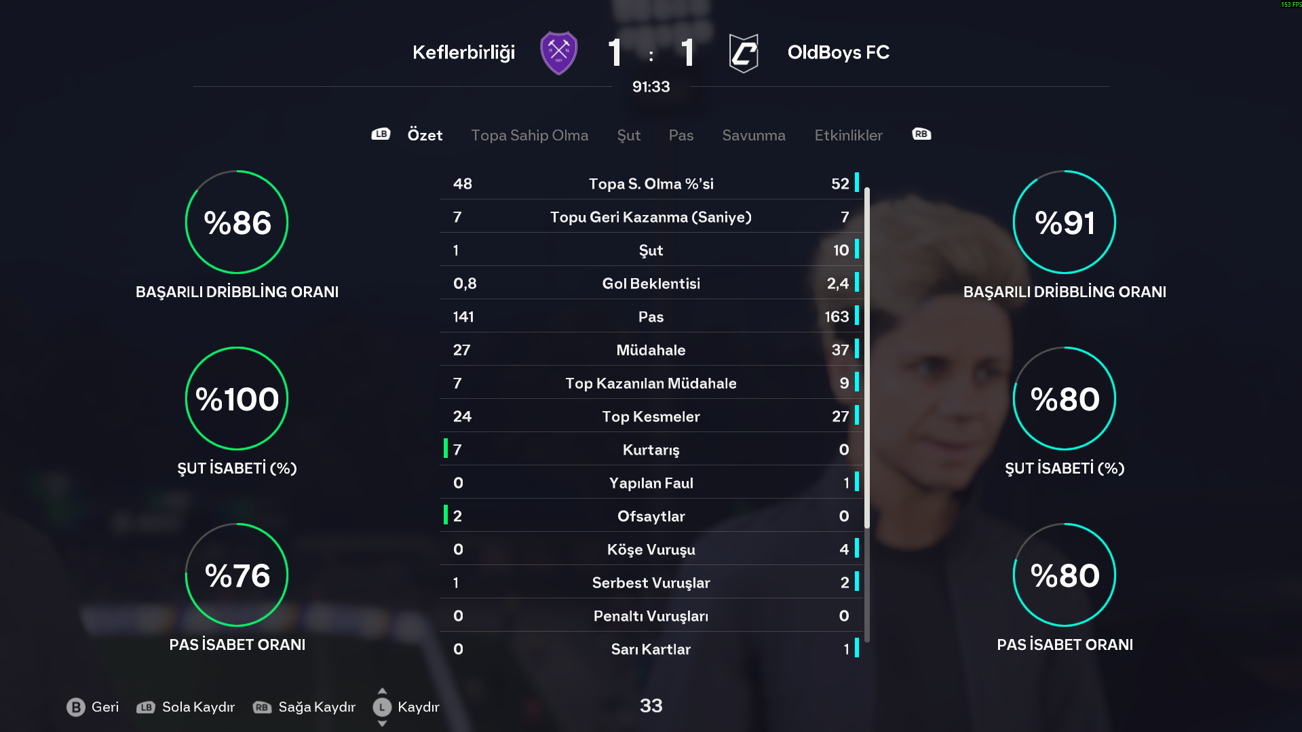
Task: Select the Gol Beklentisi stat row
Action: 651,283
